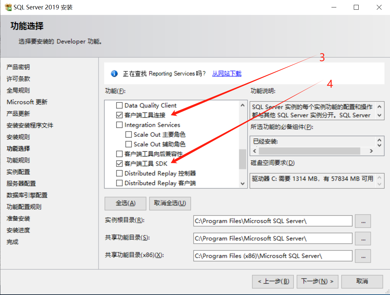Click the blue information icon beside Reporting Services

[x=114, y=74]
